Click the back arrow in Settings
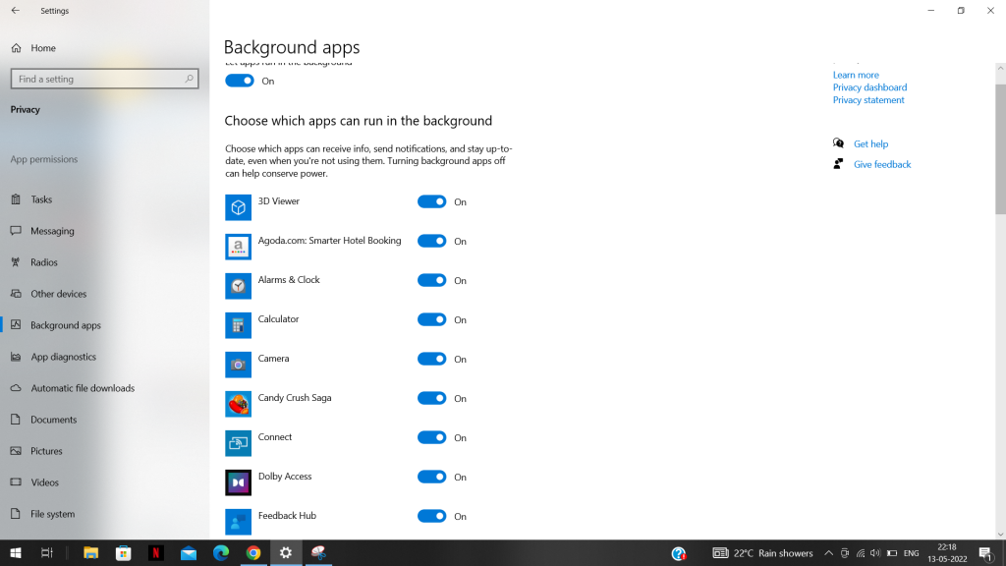The image size is (1006, 566). [15, 11]
